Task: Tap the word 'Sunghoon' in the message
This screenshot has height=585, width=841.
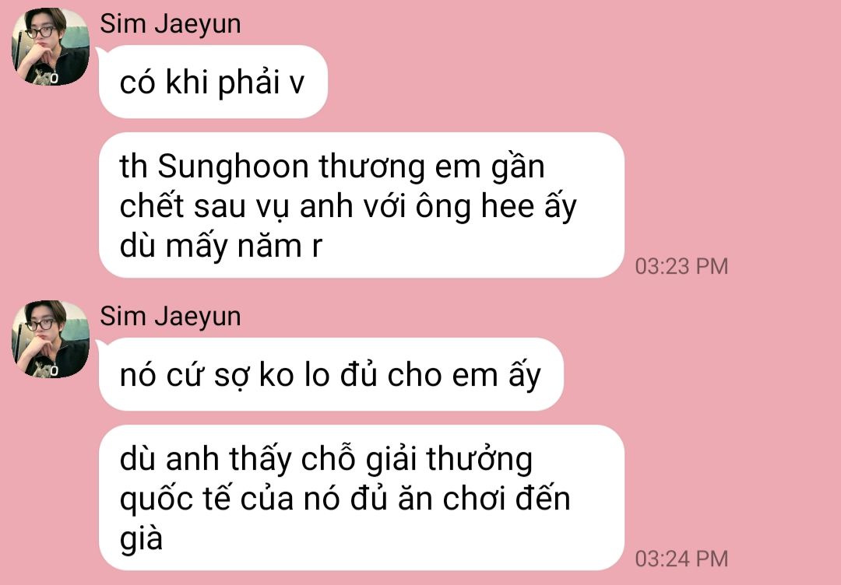Action: (x=233, y=166)
